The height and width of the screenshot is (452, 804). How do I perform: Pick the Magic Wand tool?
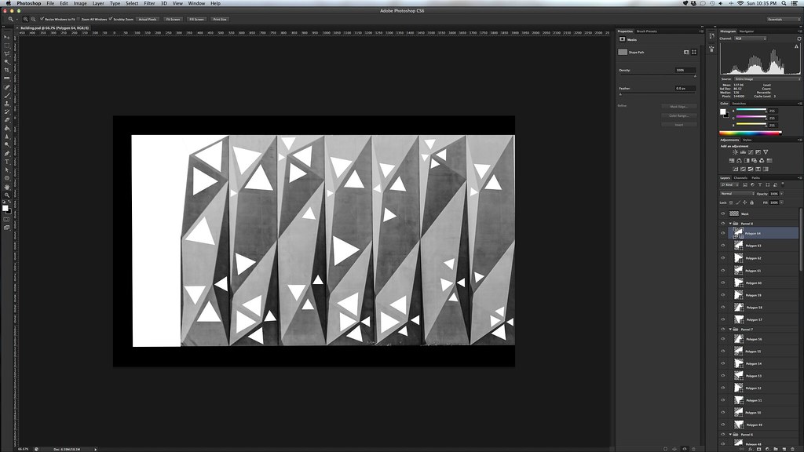[7, 62]
